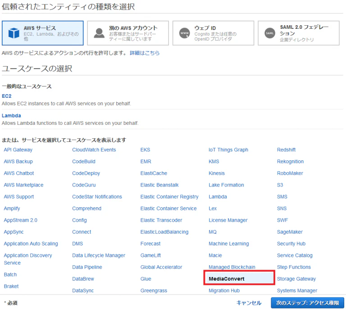Select ElastiCache service

(x=154, y=173)
